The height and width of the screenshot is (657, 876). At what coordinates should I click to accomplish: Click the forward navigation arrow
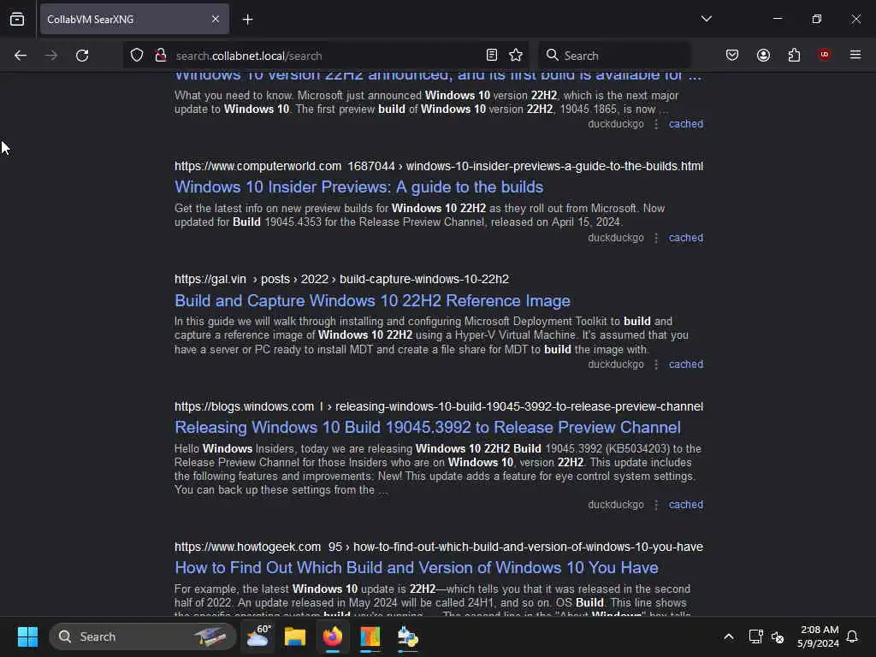coord(50,56)
